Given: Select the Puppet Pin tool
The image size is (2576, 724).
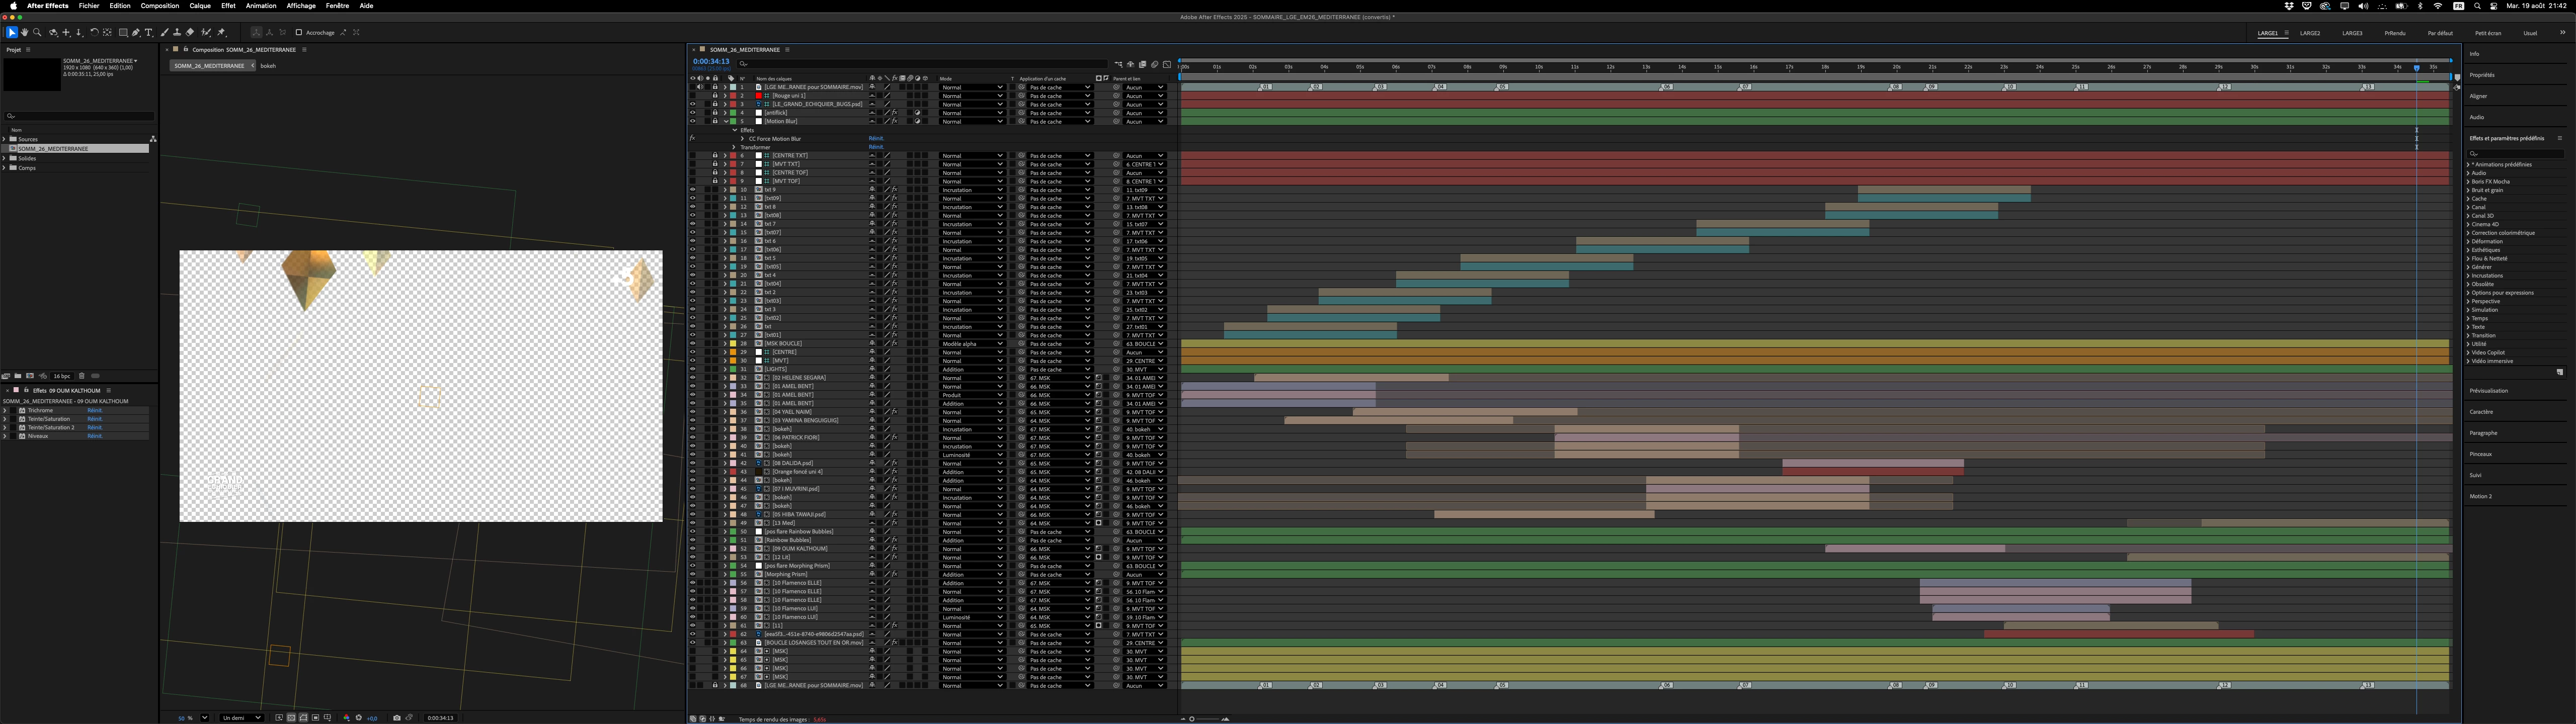Looking at the screenshot, I should coord(221,32).
